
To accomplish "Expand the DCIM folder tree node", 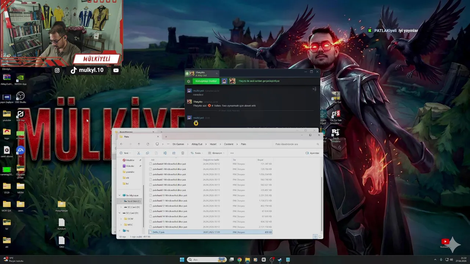I will click(x=121, y=219).
